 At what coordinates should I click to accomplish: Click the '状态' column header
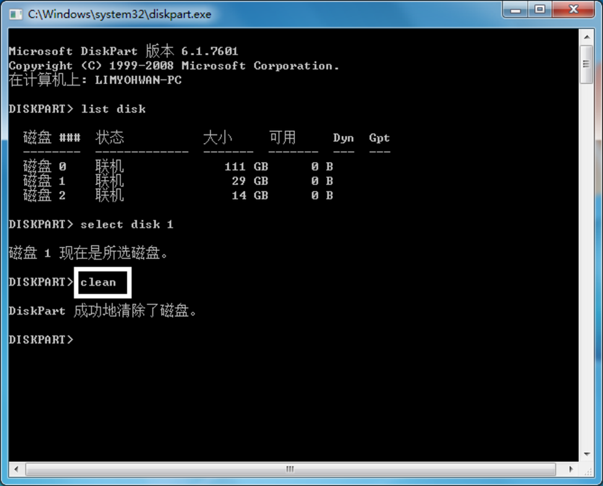pyautogui.click(x=110, y=137)
